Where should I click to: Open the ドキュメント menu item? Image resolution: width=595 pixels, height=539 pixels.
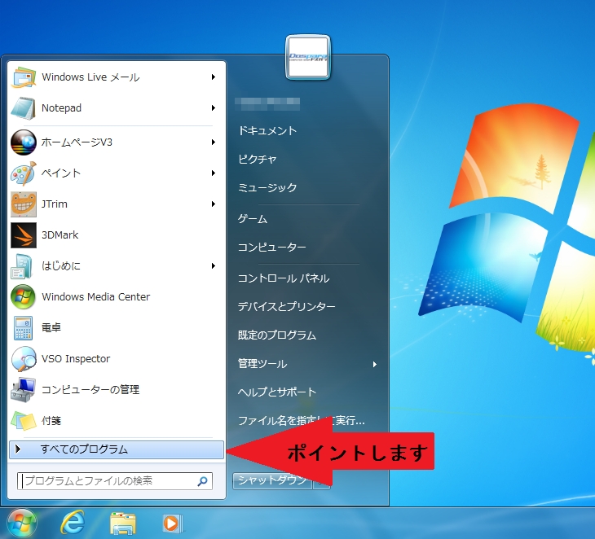tap(267, 131)
